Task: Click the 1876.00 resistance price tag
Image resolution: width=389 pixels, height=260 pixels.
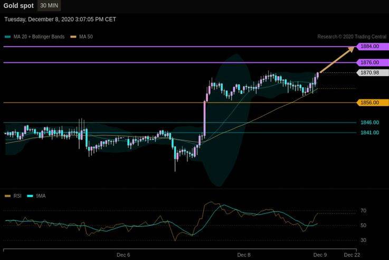Action: (373, 62)
